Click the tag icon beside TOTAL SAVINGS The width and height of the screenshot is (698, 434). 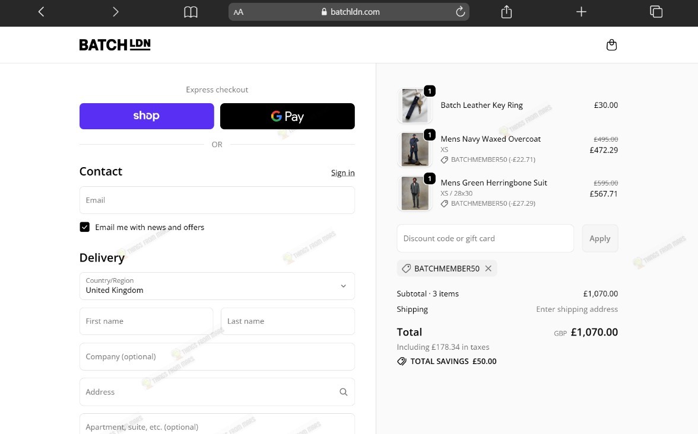[x=401, y=361]
